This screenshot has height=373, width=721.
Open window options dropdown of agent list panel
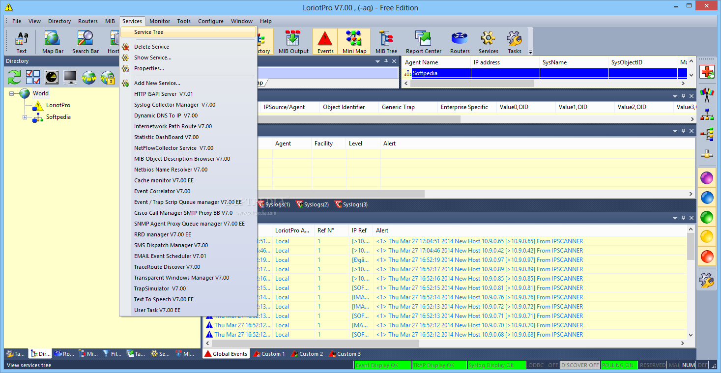click(378, 61)
